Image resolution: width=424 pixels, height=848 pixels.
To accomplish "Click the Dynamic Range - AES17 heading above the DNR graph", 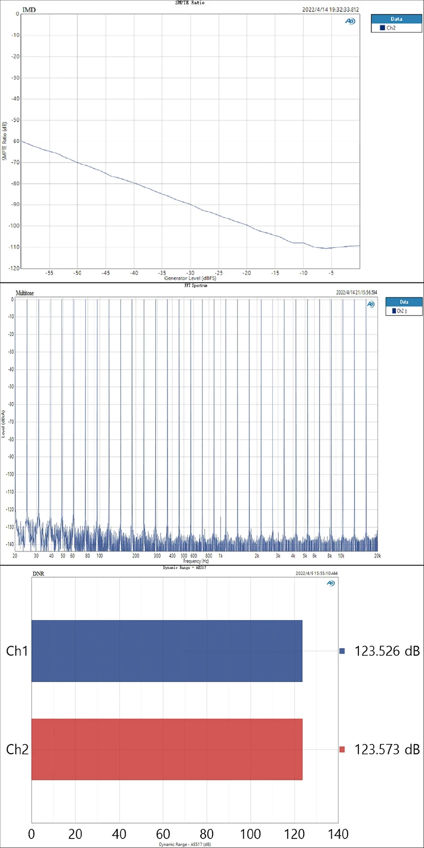I will pyautogui.click(x=184, y=568).
